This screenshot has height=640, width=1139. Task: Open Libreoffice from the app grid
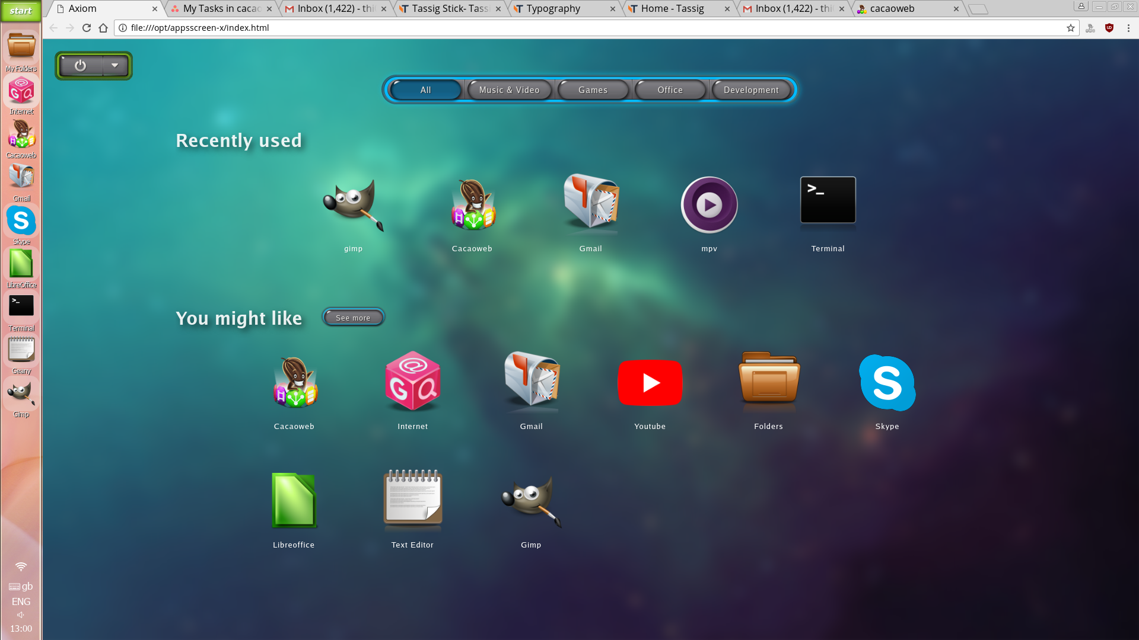pyautogui.click(x=294, y=500)
